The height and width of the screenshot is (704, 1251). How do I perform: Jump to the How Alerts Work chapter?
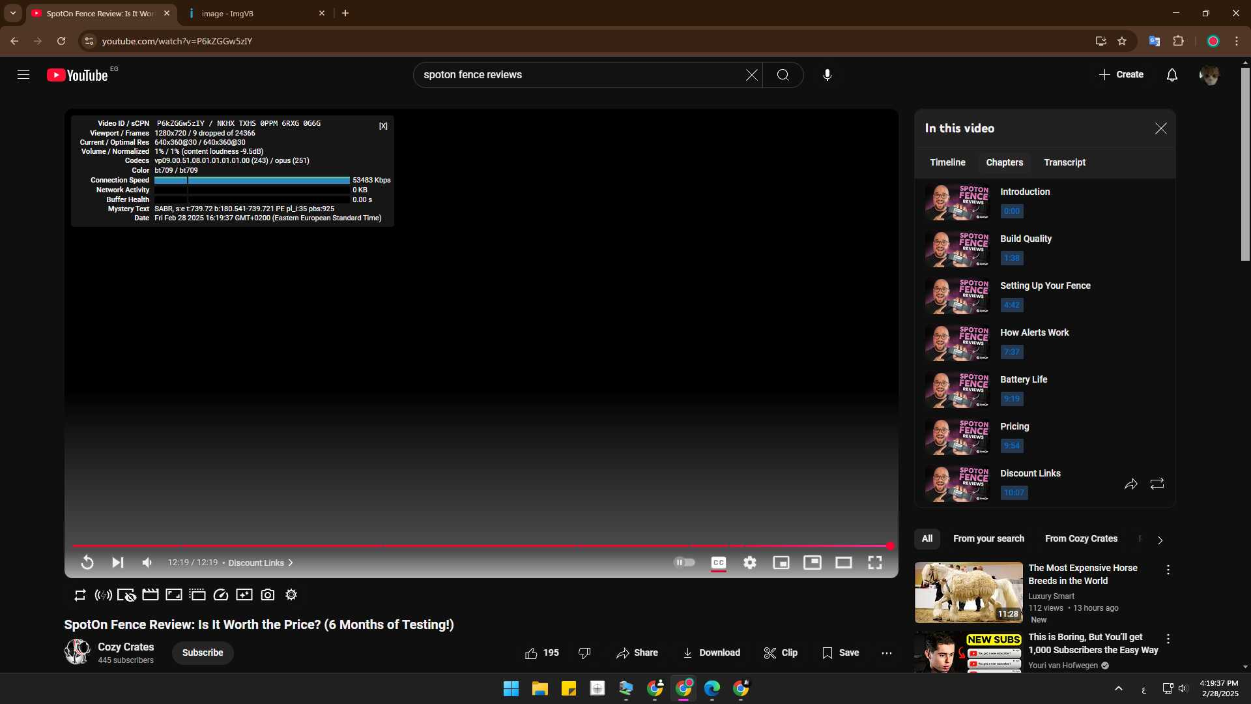pos(1045,343)
